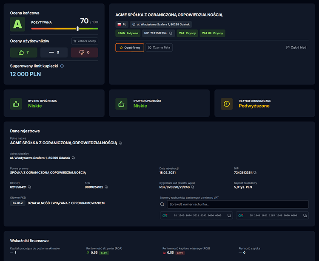Click warning icon of Ryzyko ekonomiczne card

click(227, 104)
